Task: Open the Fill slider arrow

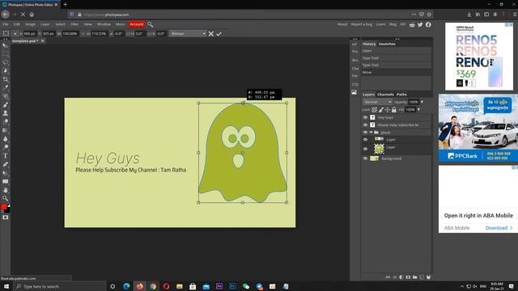Action: click(x=418, y=110)
